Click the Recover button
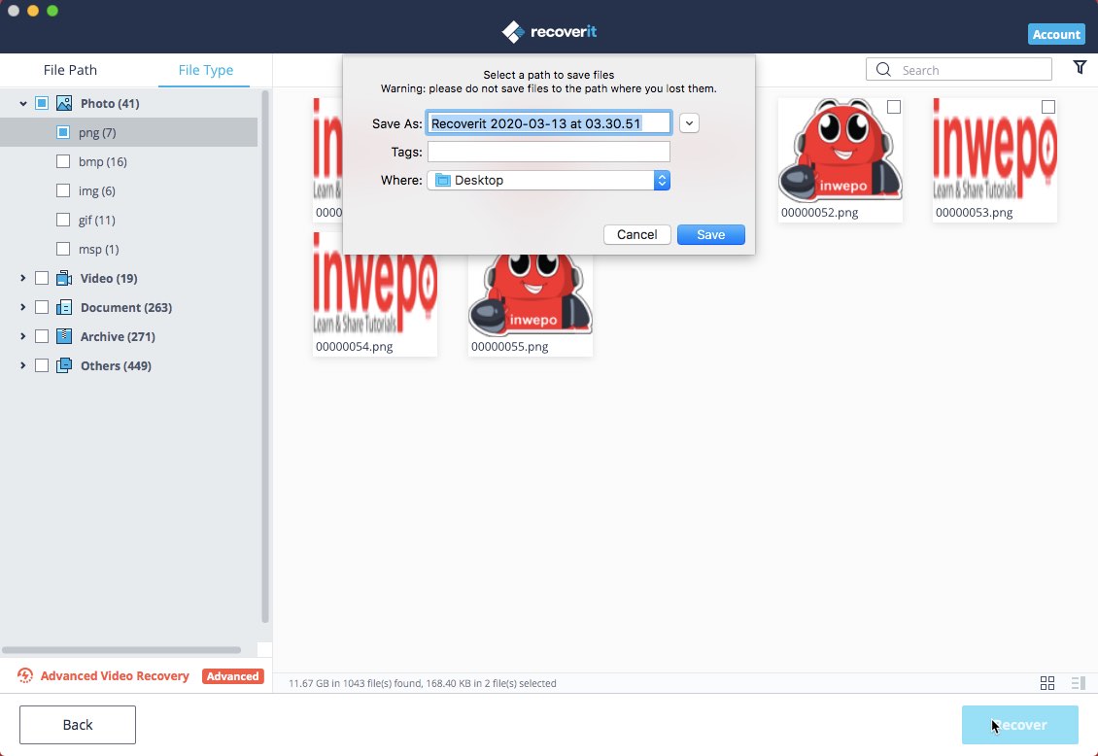 (x=1019, y=725)
